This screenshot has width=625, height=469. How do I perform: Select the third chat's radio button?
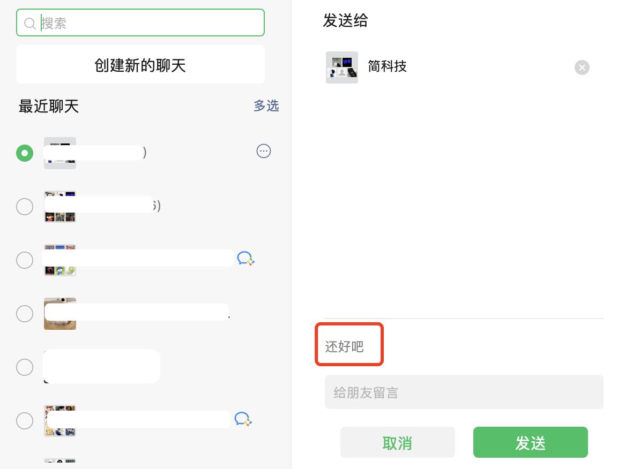pyautogui.click(x=25, y=260)
